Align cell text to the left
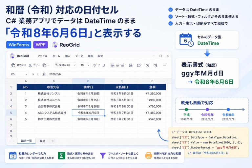 [113, 65]
